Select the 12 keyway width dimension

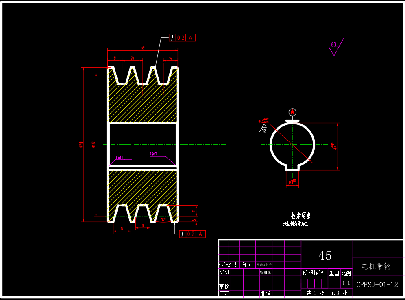click(292, 182)
